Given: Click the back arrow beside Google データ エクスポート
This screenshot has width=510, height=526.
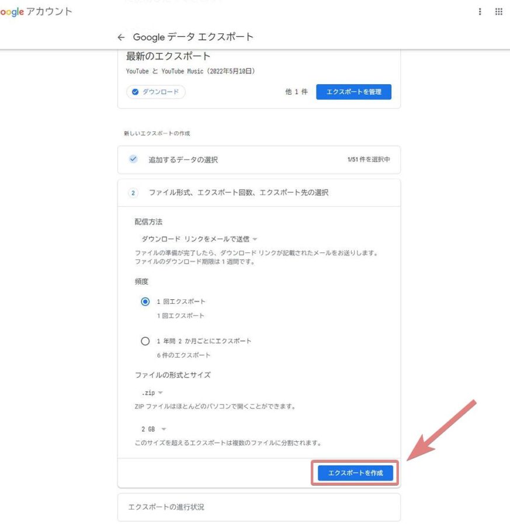Looking at the screenshot, I should click(x=121, y=37).
